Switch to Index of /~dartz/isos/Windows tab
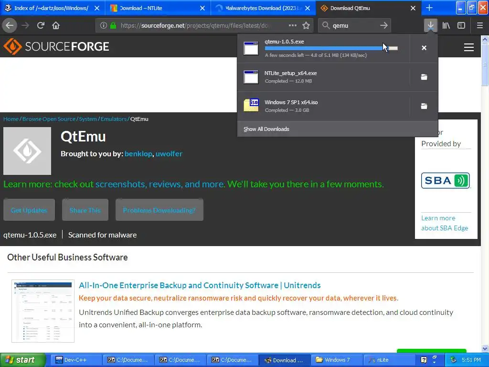This screenshot has height=367, width=489. pos(53,8)
